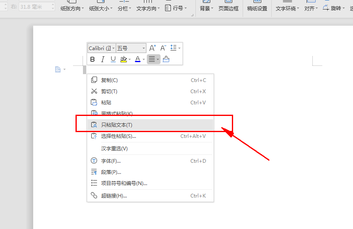Screen dimensions: 353x229
Task: Toggle italic formatting in mini toolbar
Action: [x=102, y=59]
